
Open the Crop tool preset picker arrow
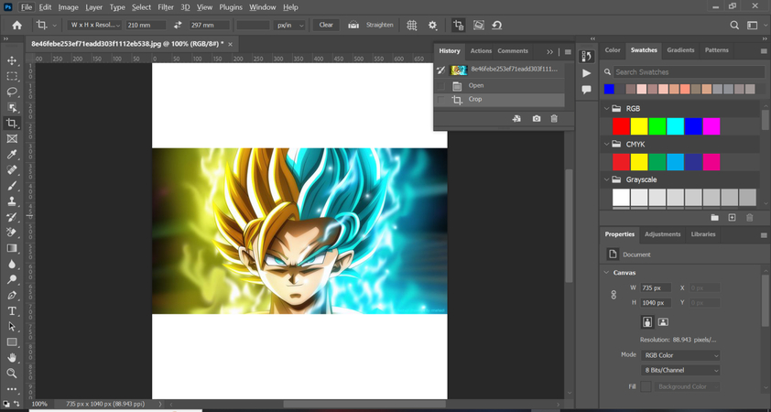tap(54, 25)
